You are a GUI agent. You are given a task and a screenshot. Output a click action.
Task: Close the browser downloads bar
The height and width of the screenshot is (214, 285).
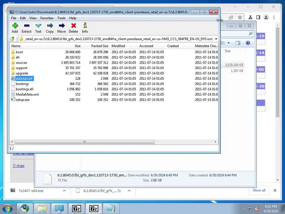275,190
